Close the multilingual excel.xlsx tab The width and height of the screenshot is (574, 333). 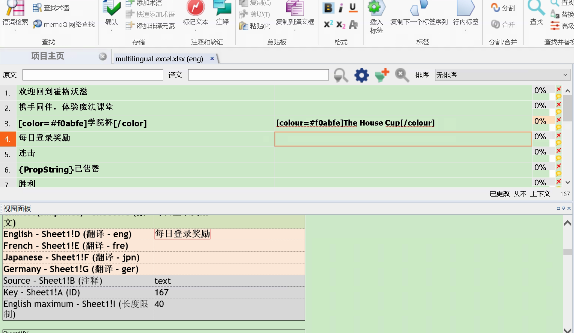(x=212, y=58)
